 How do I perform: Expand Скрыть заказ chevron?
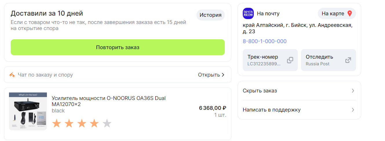point(353,91)
